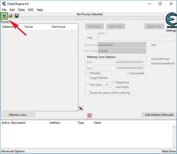Screen dimensions: 177x154
Task: Close the Cheat Engine window
Action: (x=171, y=4)
